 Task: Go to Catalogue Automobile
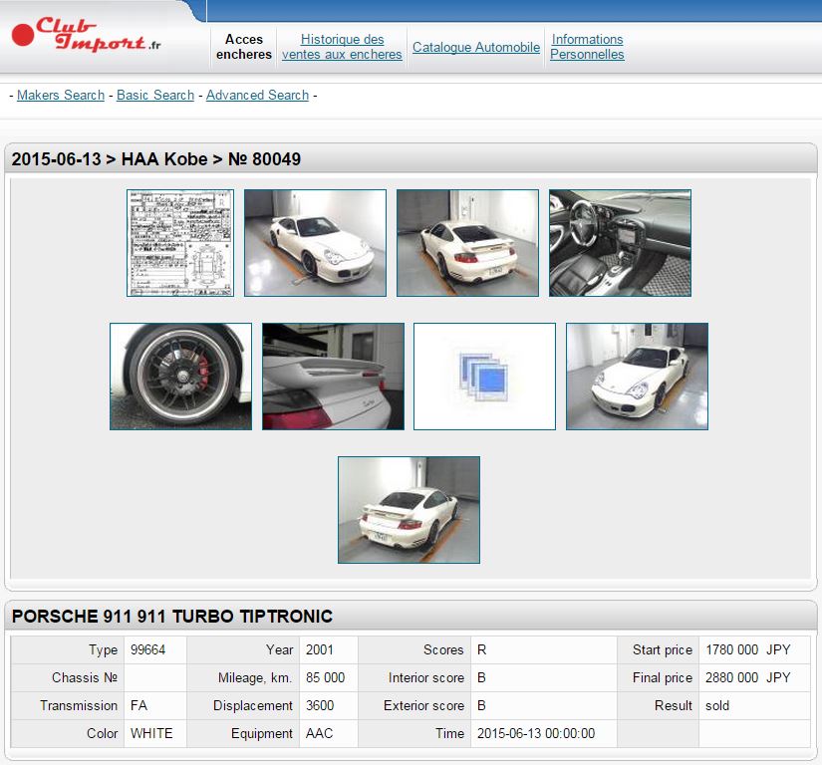(x=476, y=47)
